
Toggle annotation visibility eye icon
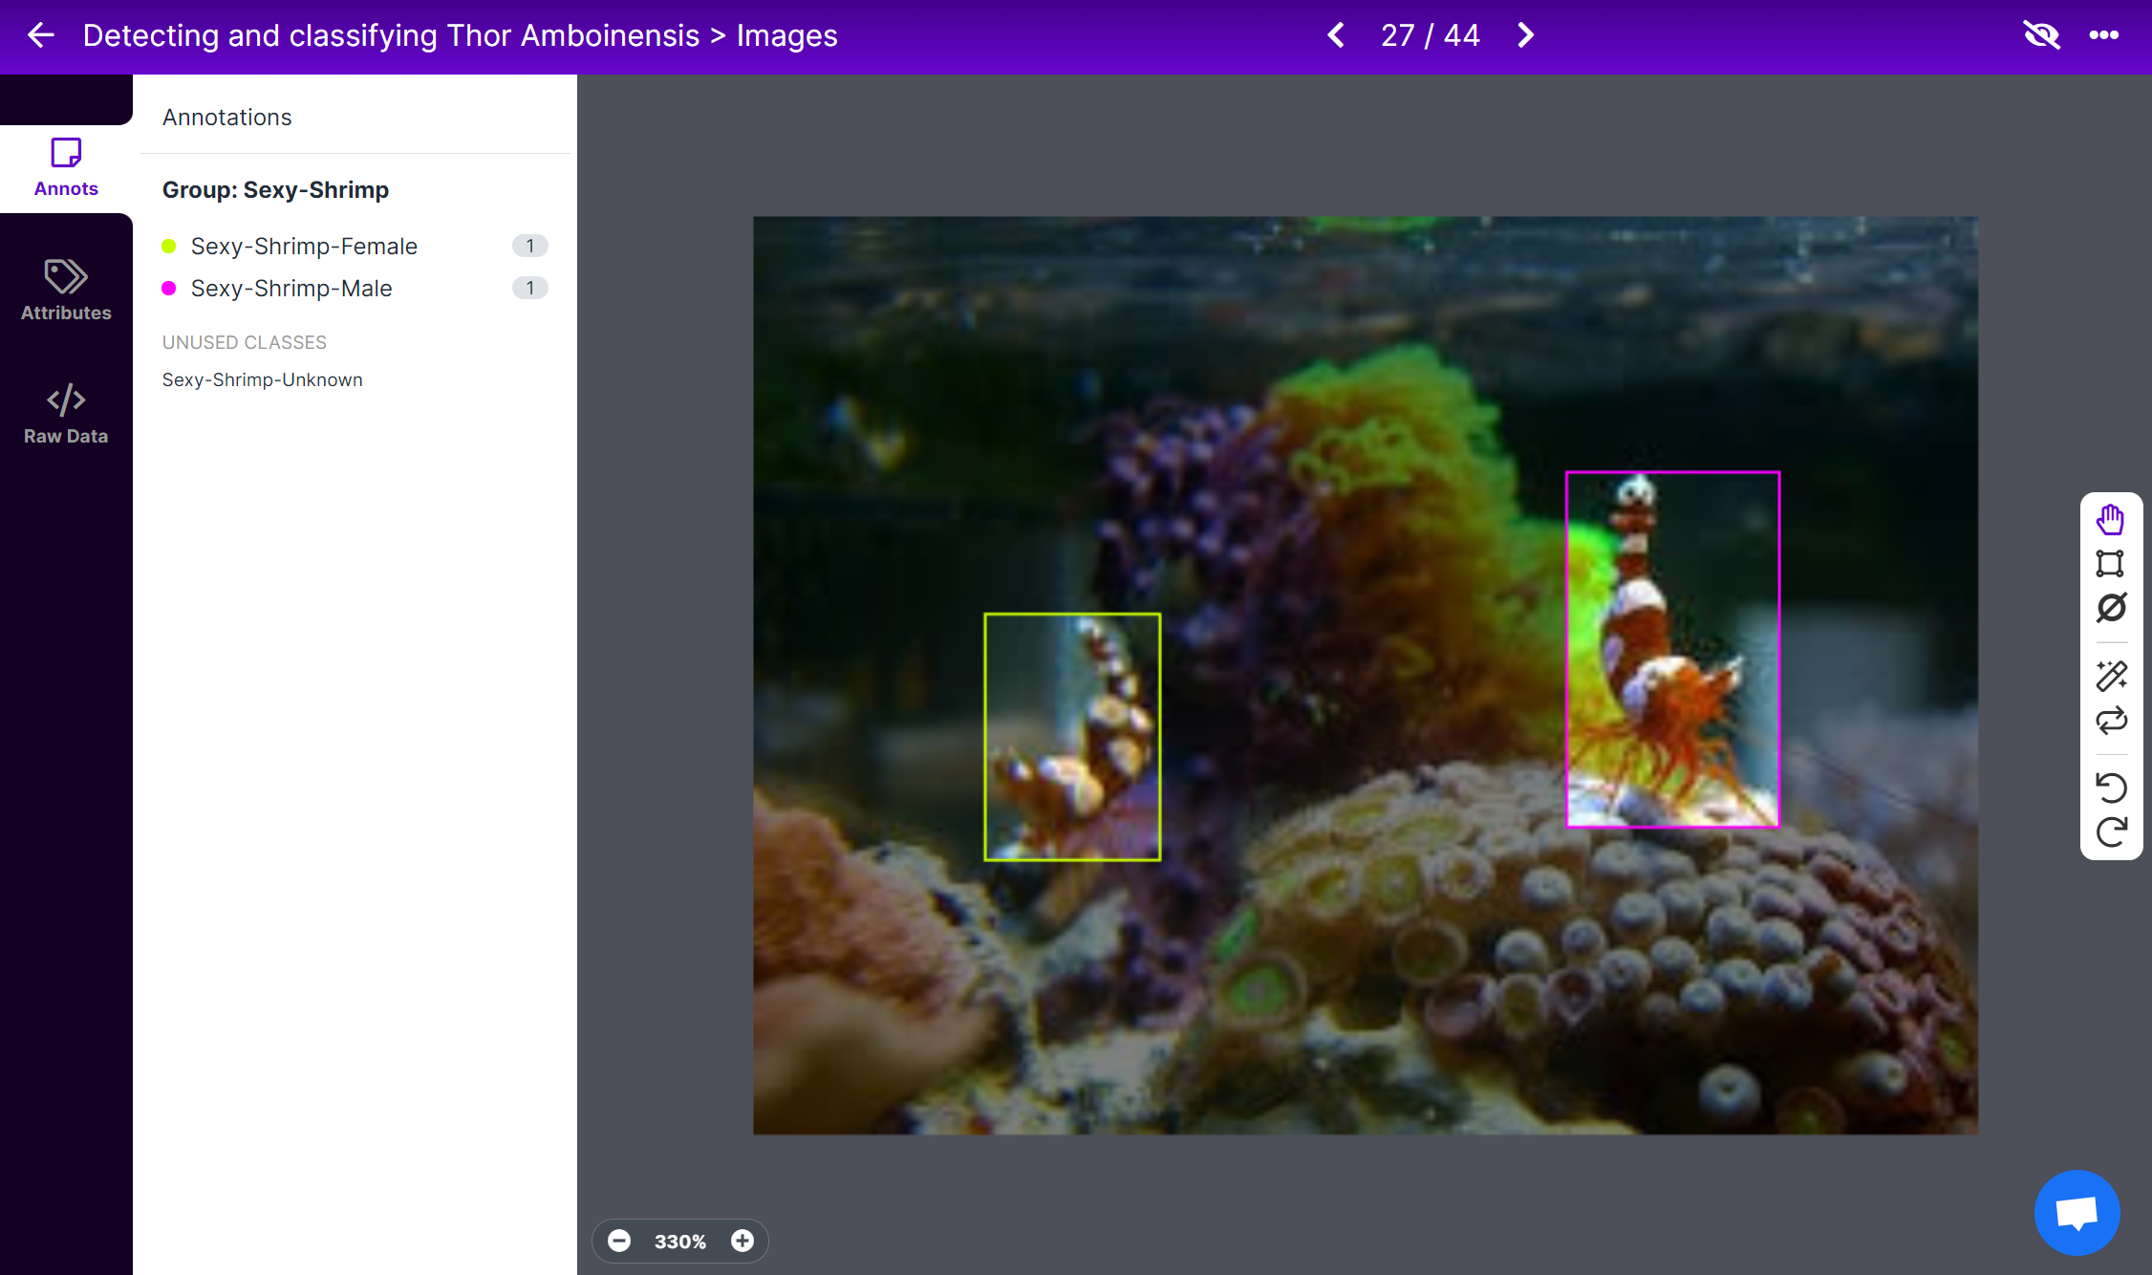coord(2041,35)
